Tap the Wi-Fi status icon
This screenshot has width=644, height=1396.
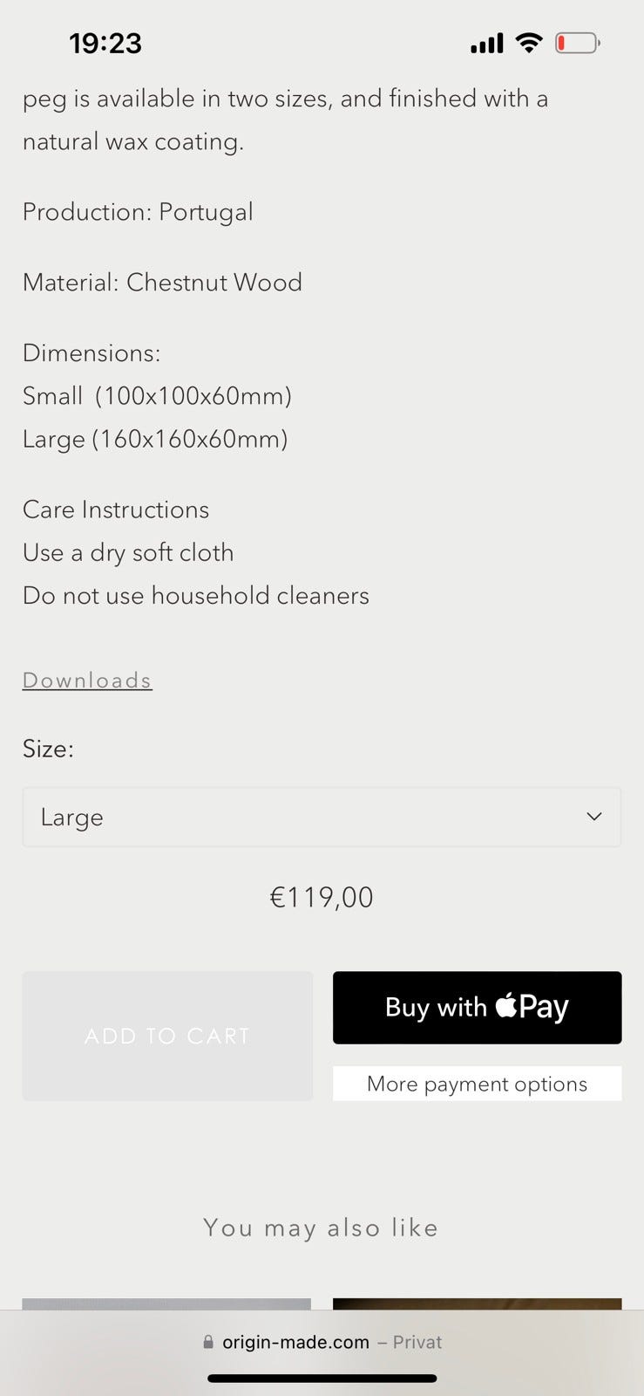(528, 42)
